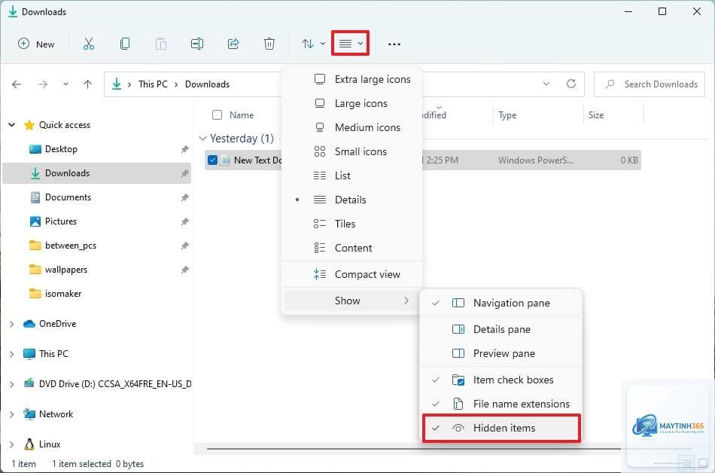Uncheck the New Text Document file checkbox
Screen dimensions: 715x473
pyautogui.click(x=212, y=160)
